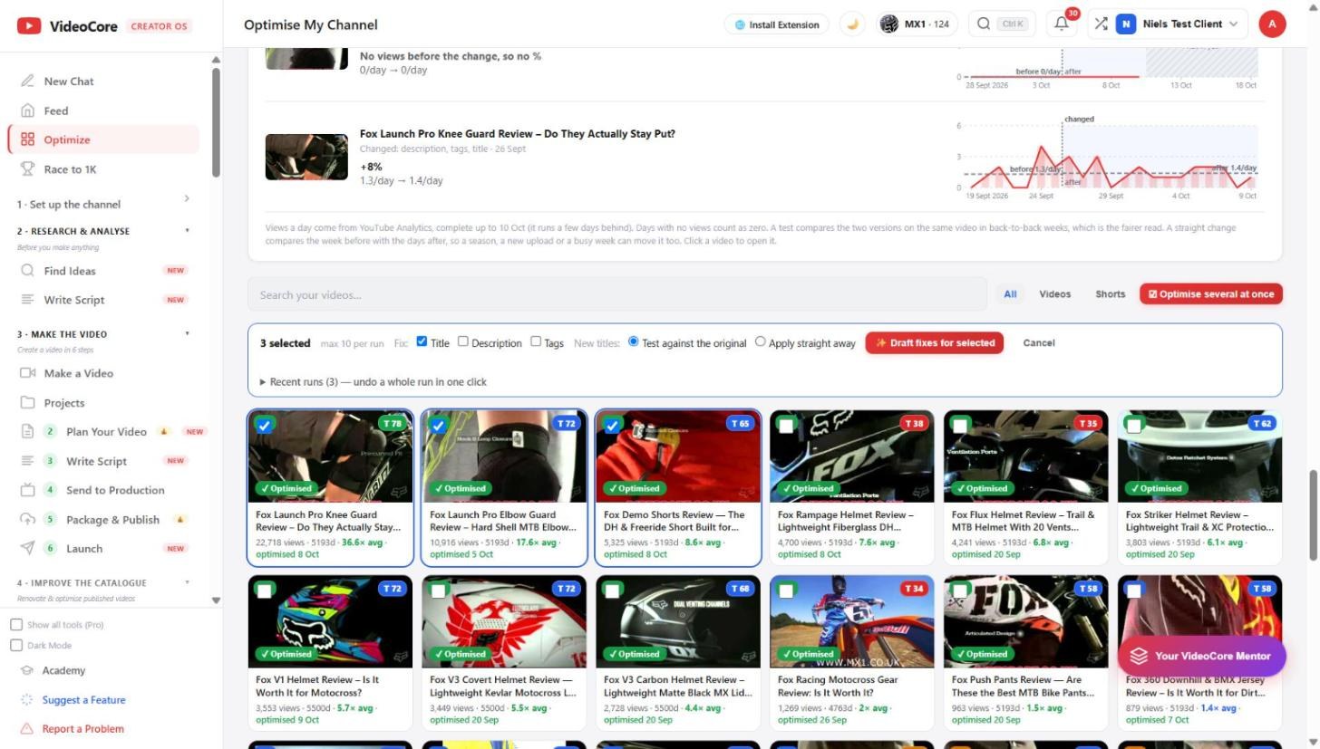Click Make a Video camera icon
Image resolution: width=1320 pixels, height=749 pixels.
click(28, 372)
